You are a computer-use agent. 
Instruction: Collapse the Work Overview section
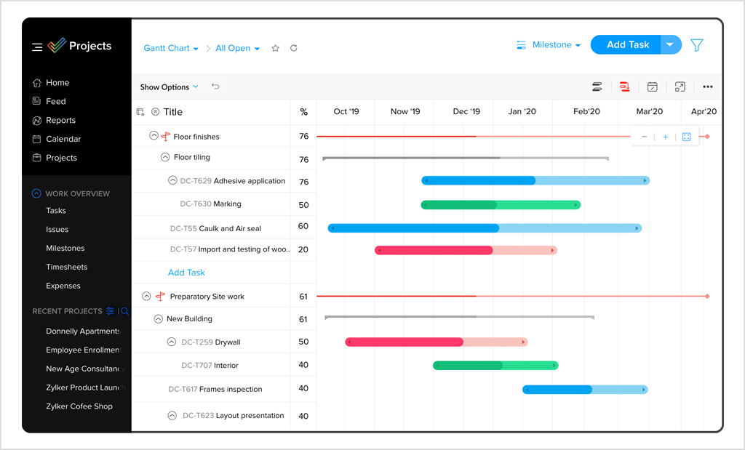pyautogui.click(x=36, y=193)
